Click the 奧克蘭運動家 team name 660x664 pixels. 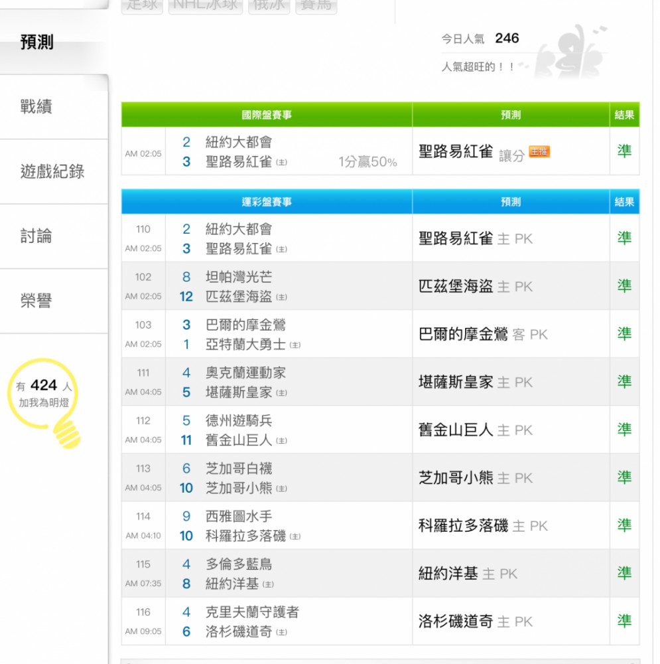246,373
